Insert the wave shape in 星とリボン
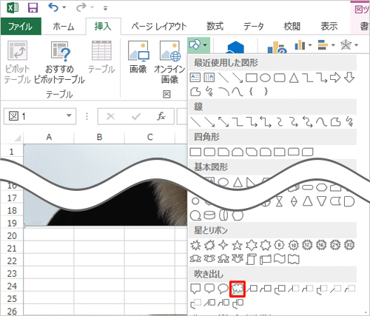The image size is (370, 316). click(280, 259)
